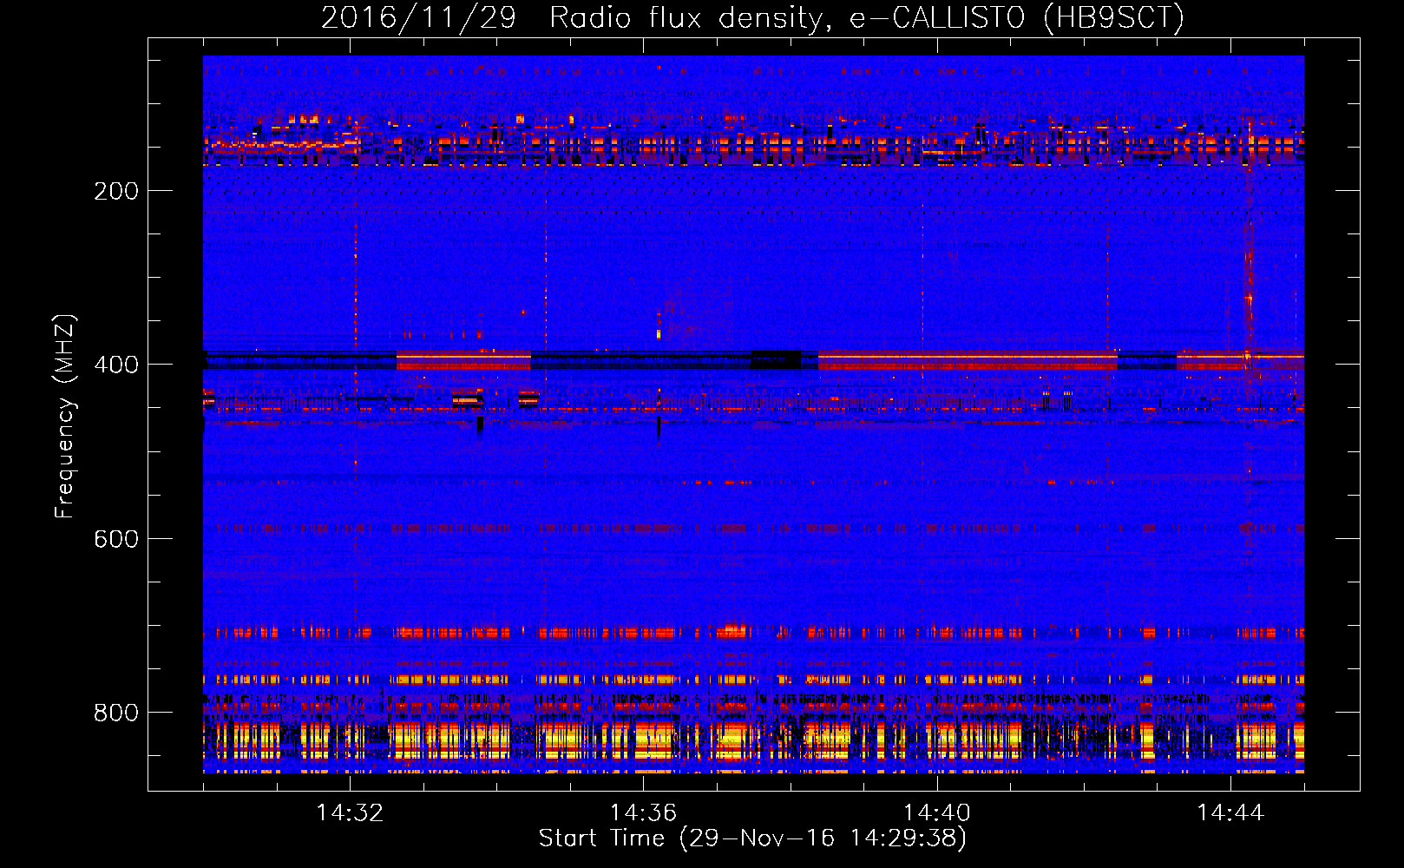Viewport: 1404px width, 868px height.
Task: Click the "Frequency (MHZ)" axis label
Action: pos(65,417)
